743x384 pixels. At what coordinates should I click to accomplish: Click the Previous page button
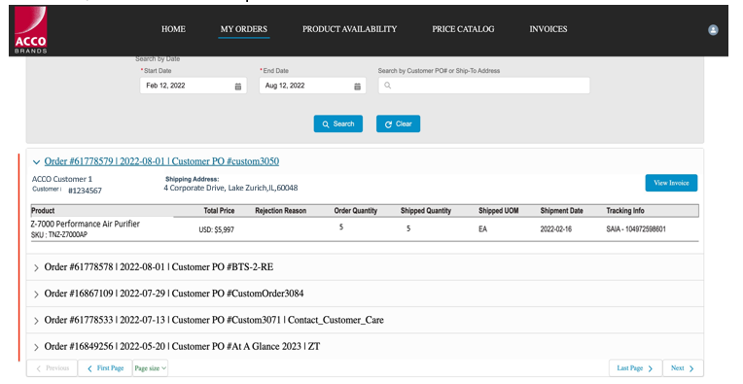point(53,368)
